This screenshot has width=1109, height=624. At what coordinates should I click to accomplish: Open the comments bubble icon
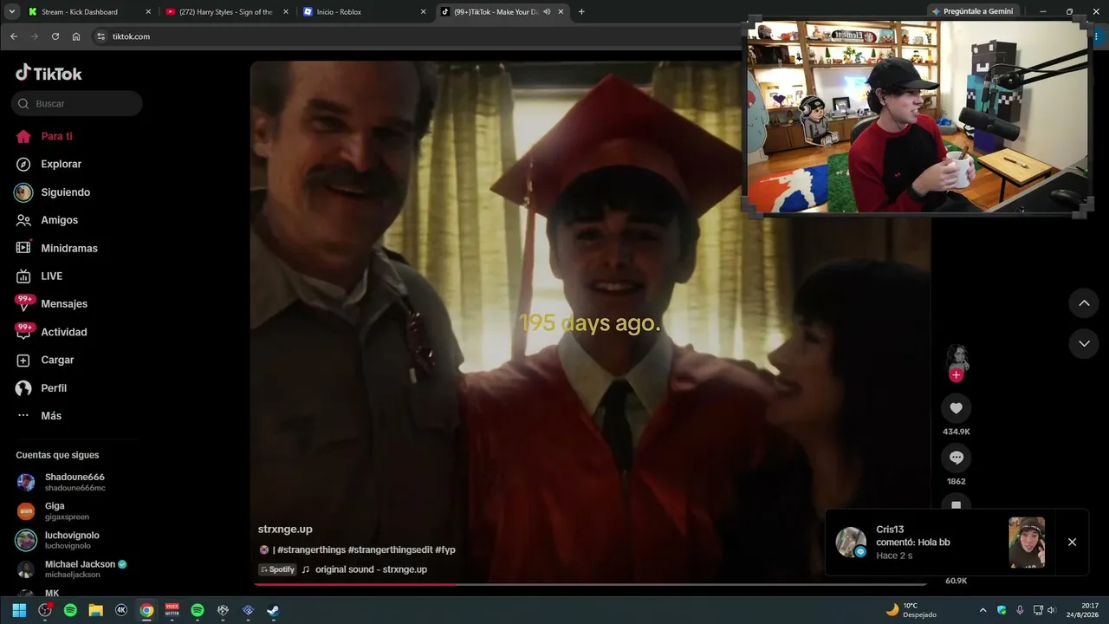[956, 458]
